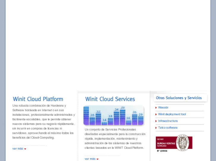Open the Winit Cloud Platform heading
Screen dimensions: 216x161
pyautogui.click(x=38, y=99)
